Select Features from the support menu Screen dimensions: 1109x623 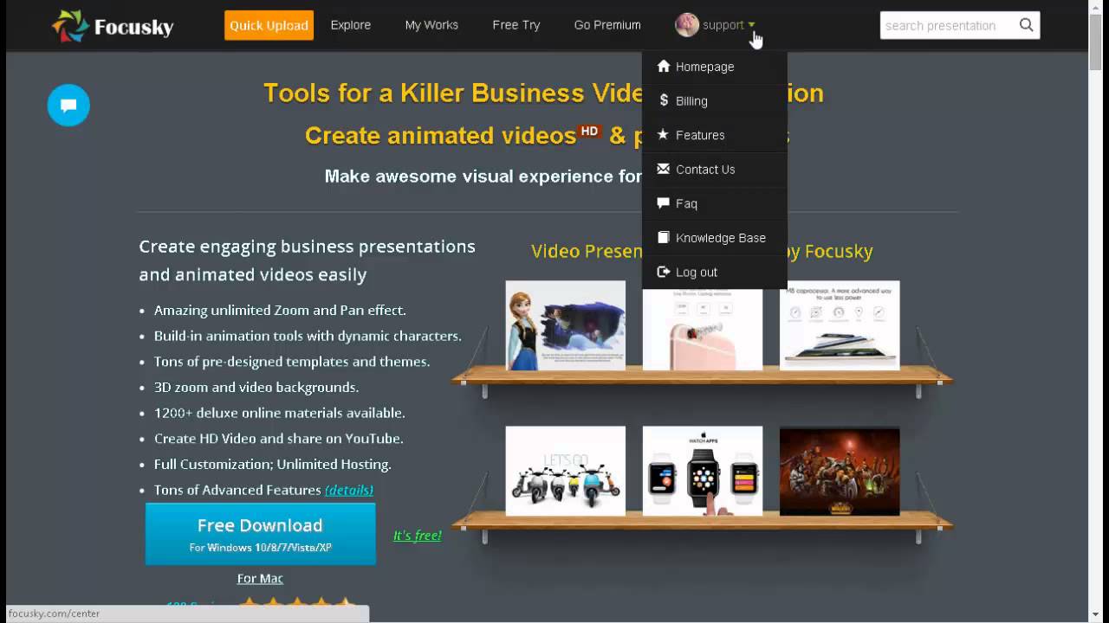click(714, 135)
